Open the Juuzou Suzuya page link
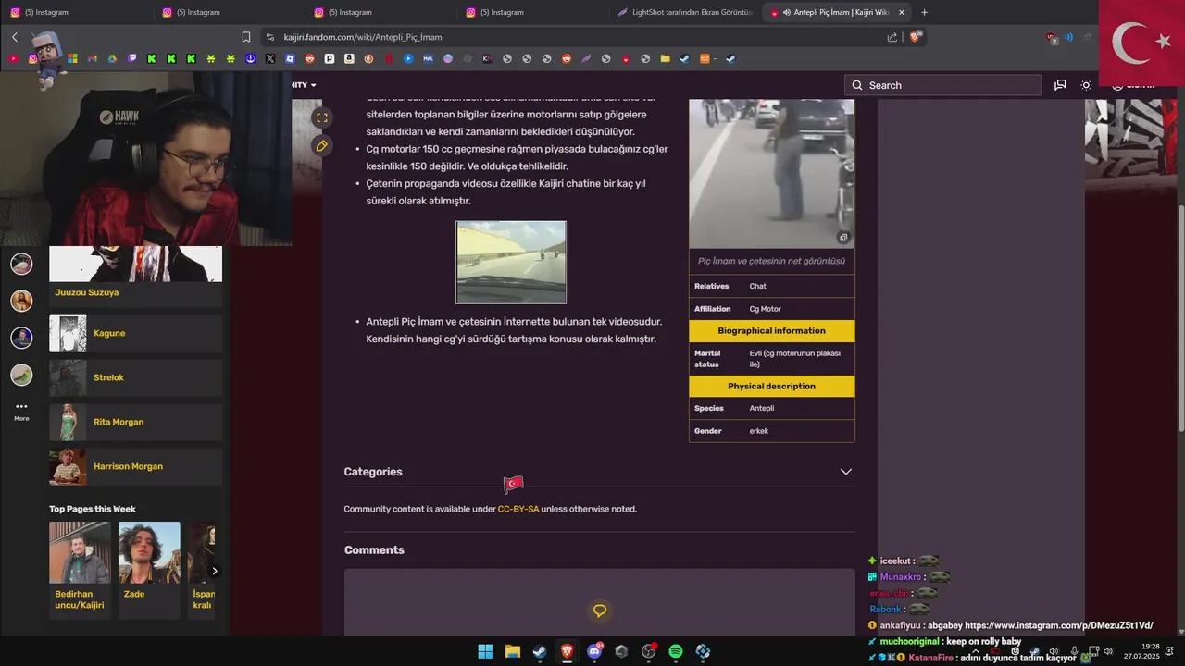 tap(86, 292)
